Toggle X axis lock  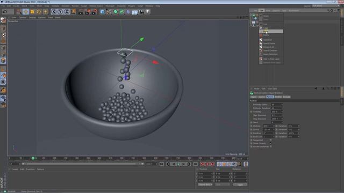tap(54, 11)
